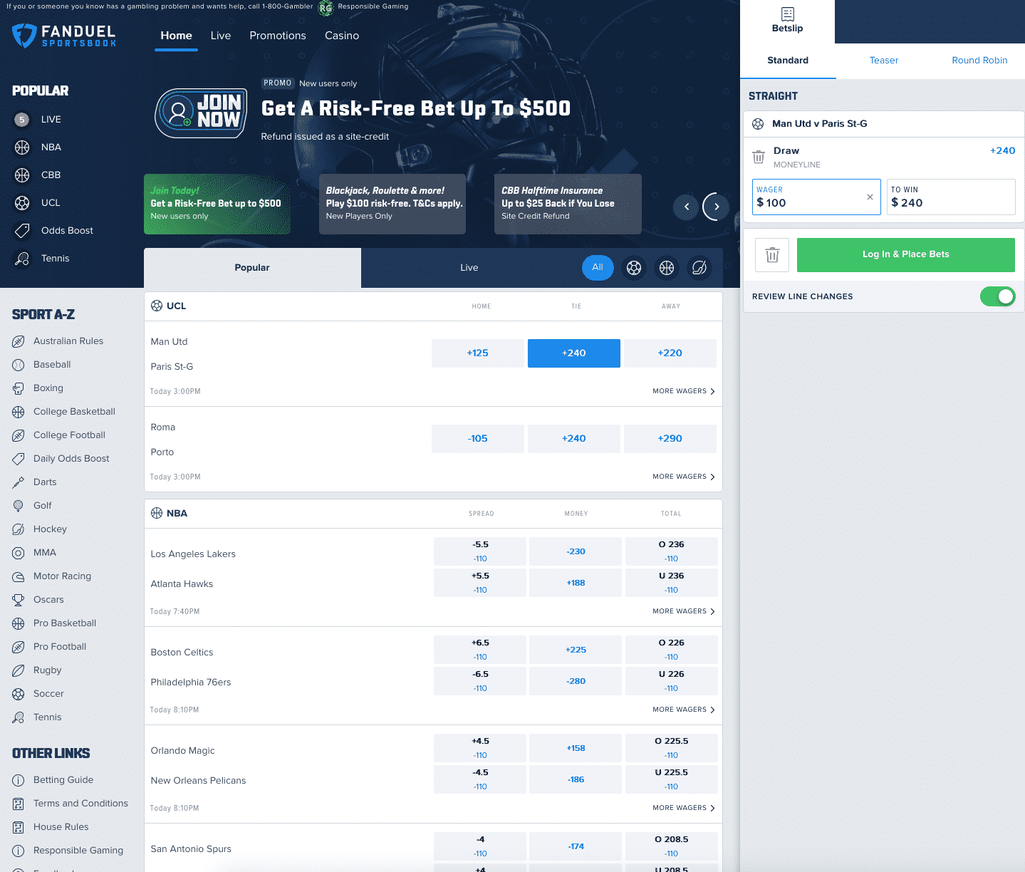Screen dimensions: 1025x872
Task: Click the MMA icon in Sport A-Z
Action: [x=19, y=553]
